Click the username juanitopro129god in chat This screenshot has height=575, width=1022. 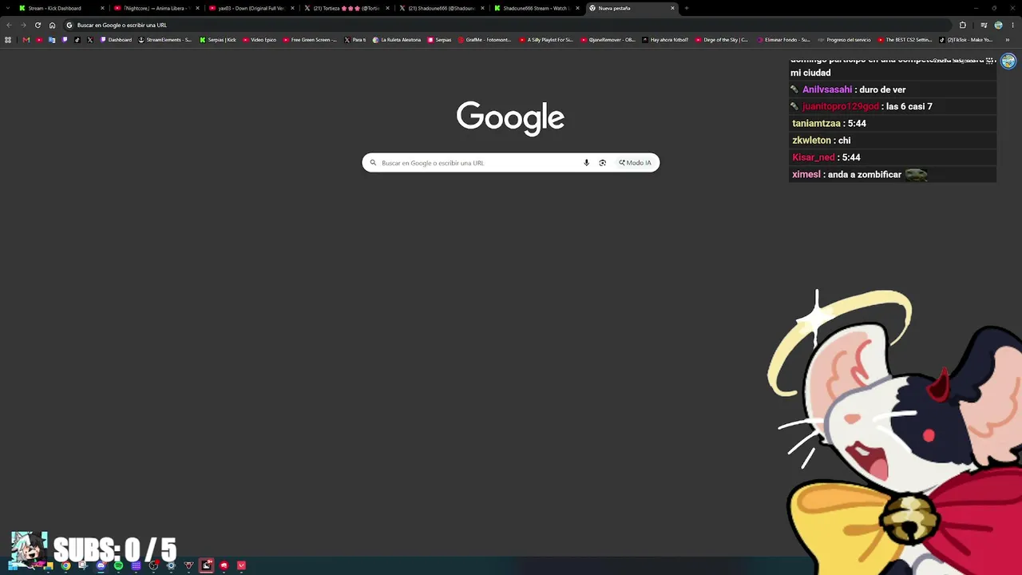[x=841, y=106]
